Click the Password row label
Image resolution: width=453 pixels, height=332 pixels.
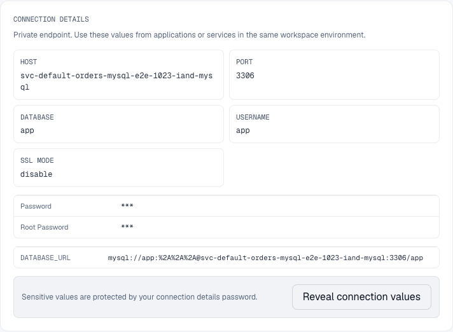[x=36, y=206]
